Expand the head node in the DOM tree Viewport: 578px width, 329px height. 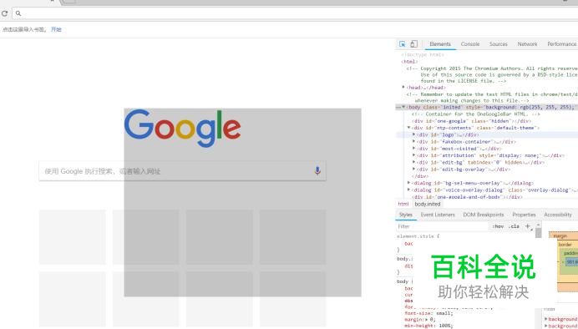tap(403, 88)
